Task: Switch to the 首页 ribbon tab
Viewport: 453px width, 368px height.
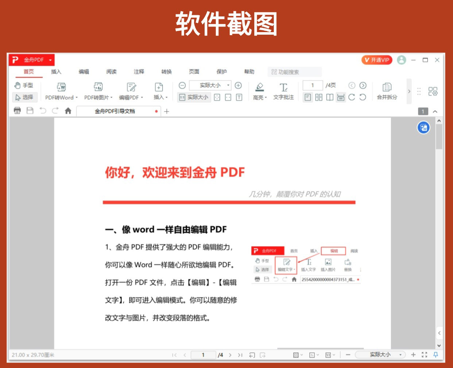Action: [29, 72]
